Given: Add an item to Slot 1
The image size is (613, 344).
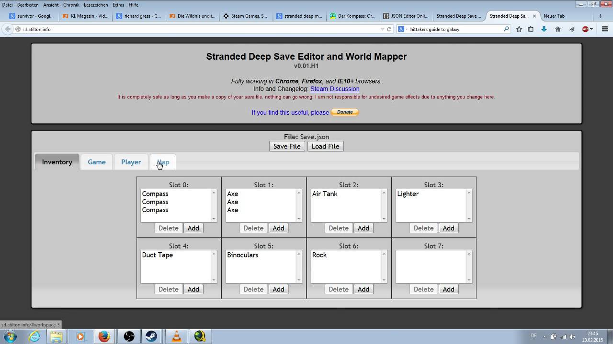Looking at the screenshot, I should [x=278, y=228].
